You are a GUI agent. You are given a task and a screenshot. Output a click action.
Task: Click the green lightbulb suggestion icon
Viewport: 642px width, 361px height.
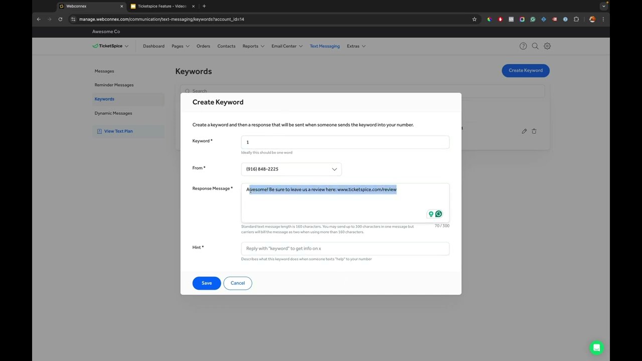[430, 214]
